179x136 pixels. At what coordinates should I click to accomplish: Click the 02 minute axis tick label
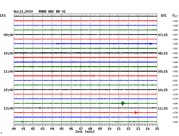33,129
